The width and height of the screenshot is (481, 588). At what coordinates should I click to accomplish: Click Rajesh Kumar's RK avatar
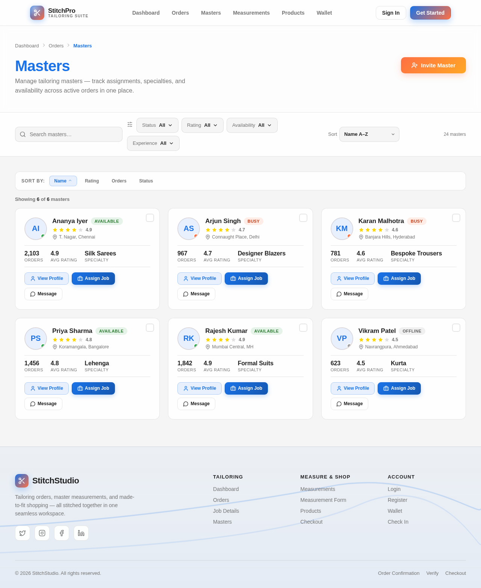189,339
